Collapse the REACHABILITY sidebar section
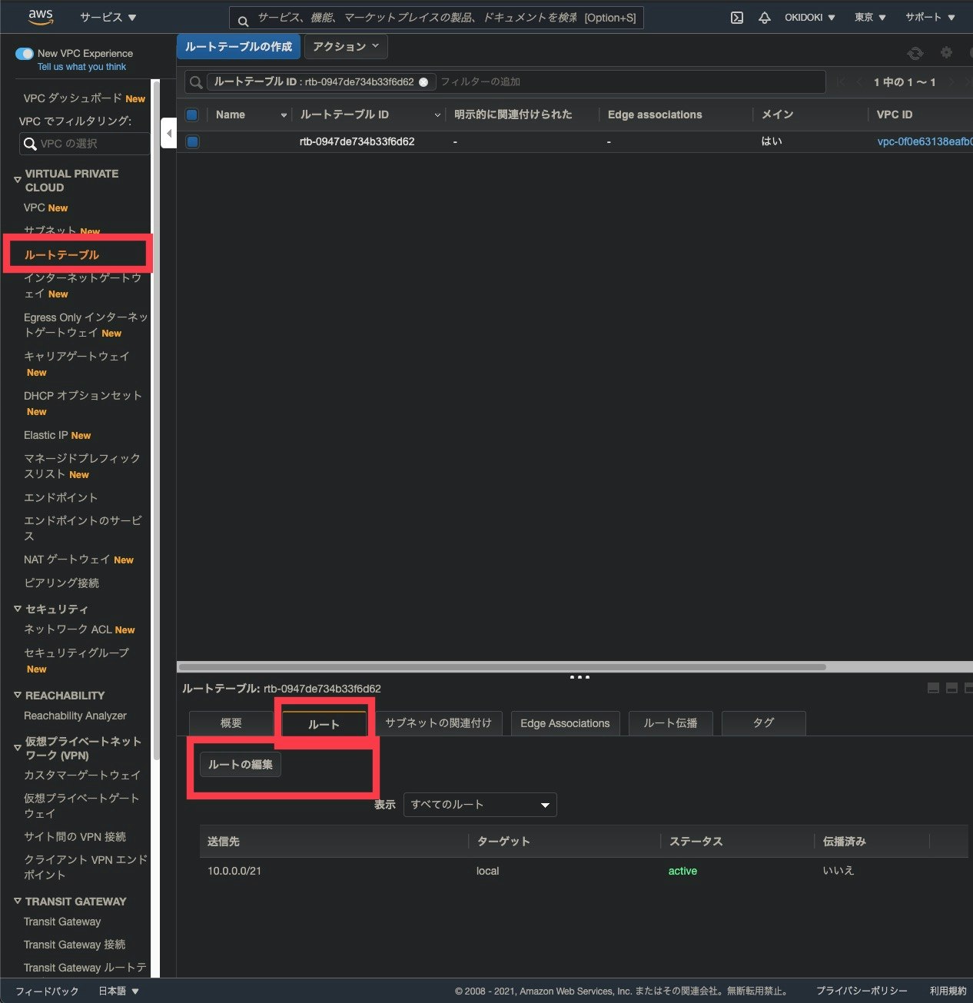The width and height of the screenshot is (973, 1003). (18, 695)
